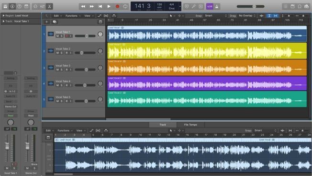Open the LCD display mode dropdown arrow
Image resolution: width=312 pixels, height=176 pixels.
pyautogui.click(x=179, y=6)
